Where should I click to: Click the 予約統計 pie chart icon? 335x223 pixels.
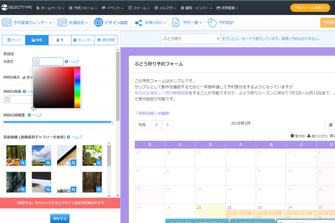tap(212, 22)
